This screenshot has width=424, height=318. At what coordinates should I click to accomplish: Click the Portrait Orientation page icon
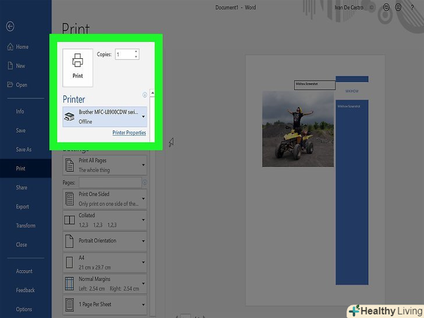tap(69, 241)
